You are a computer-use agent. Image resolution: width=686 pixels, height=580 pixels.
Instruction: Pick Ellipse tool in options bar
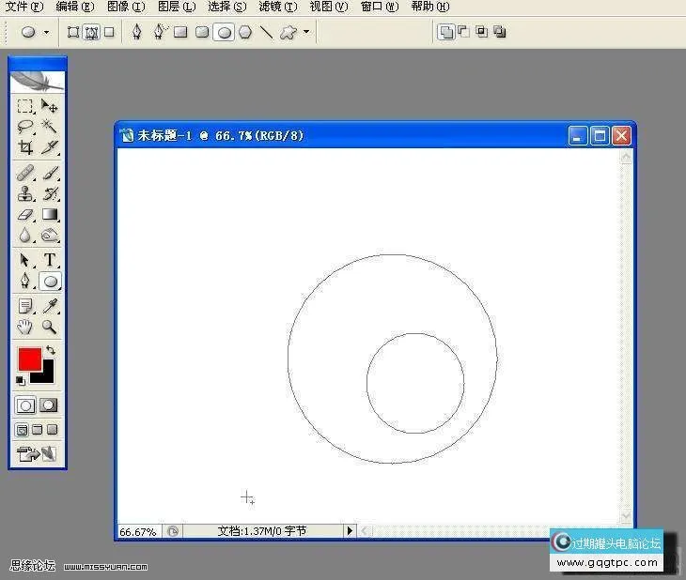224,32
